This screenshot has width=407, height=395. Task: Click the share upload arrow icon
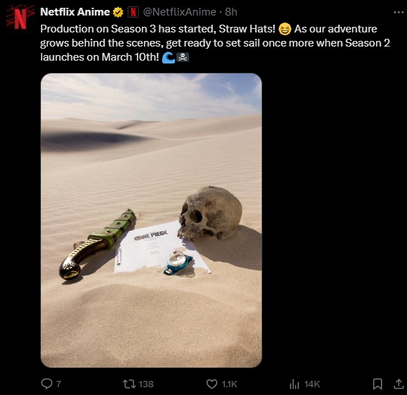coord(399,384)
